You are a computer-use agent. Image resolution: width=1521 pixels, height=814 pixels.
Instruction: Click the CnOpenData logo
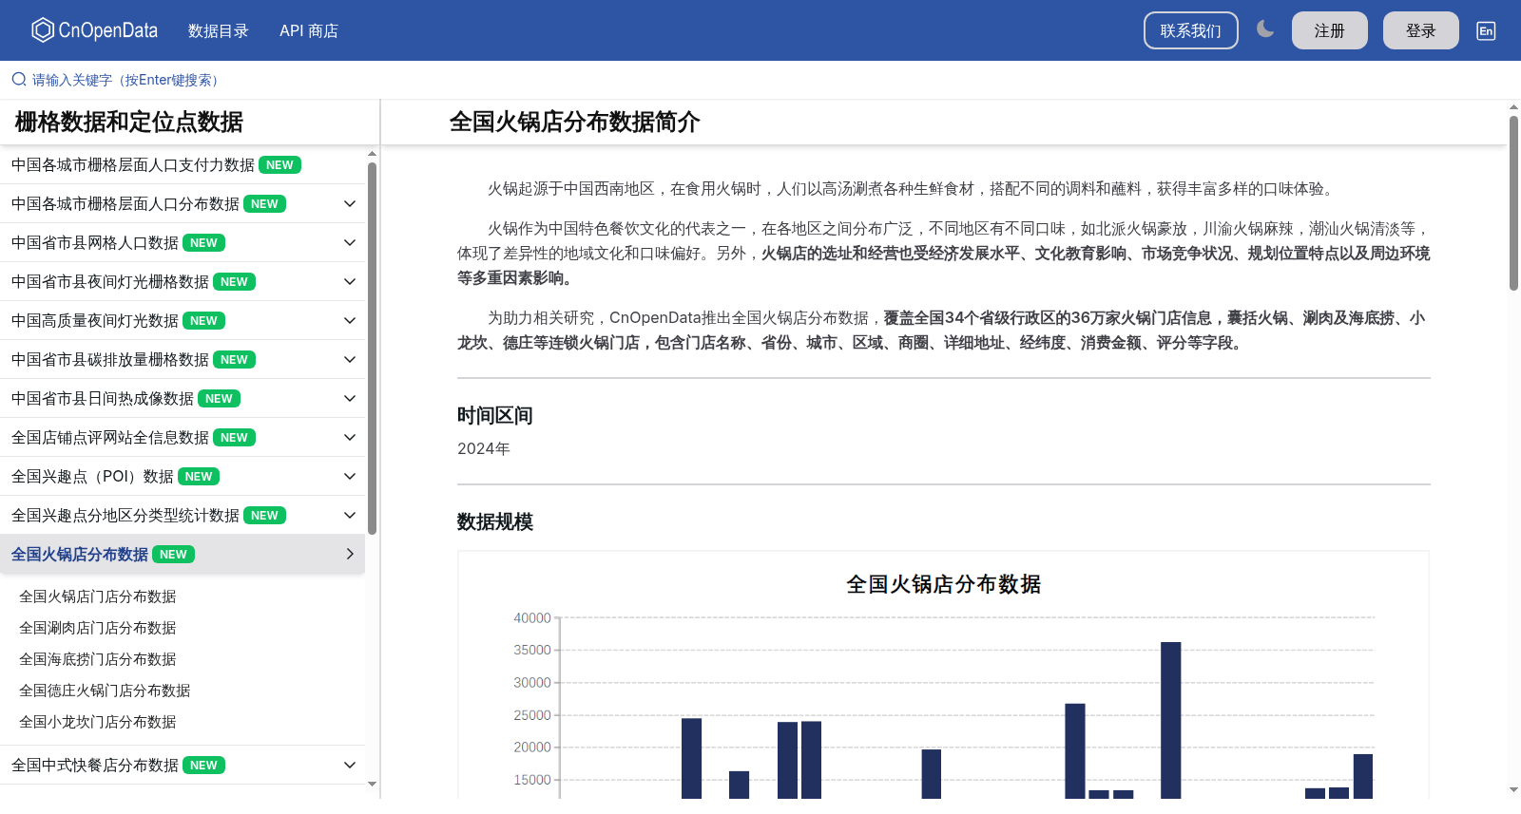[94, 30]
